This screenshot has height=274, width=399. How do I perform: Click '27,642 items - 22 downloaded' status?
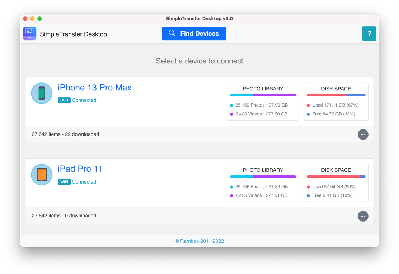(x=65, y=134)
